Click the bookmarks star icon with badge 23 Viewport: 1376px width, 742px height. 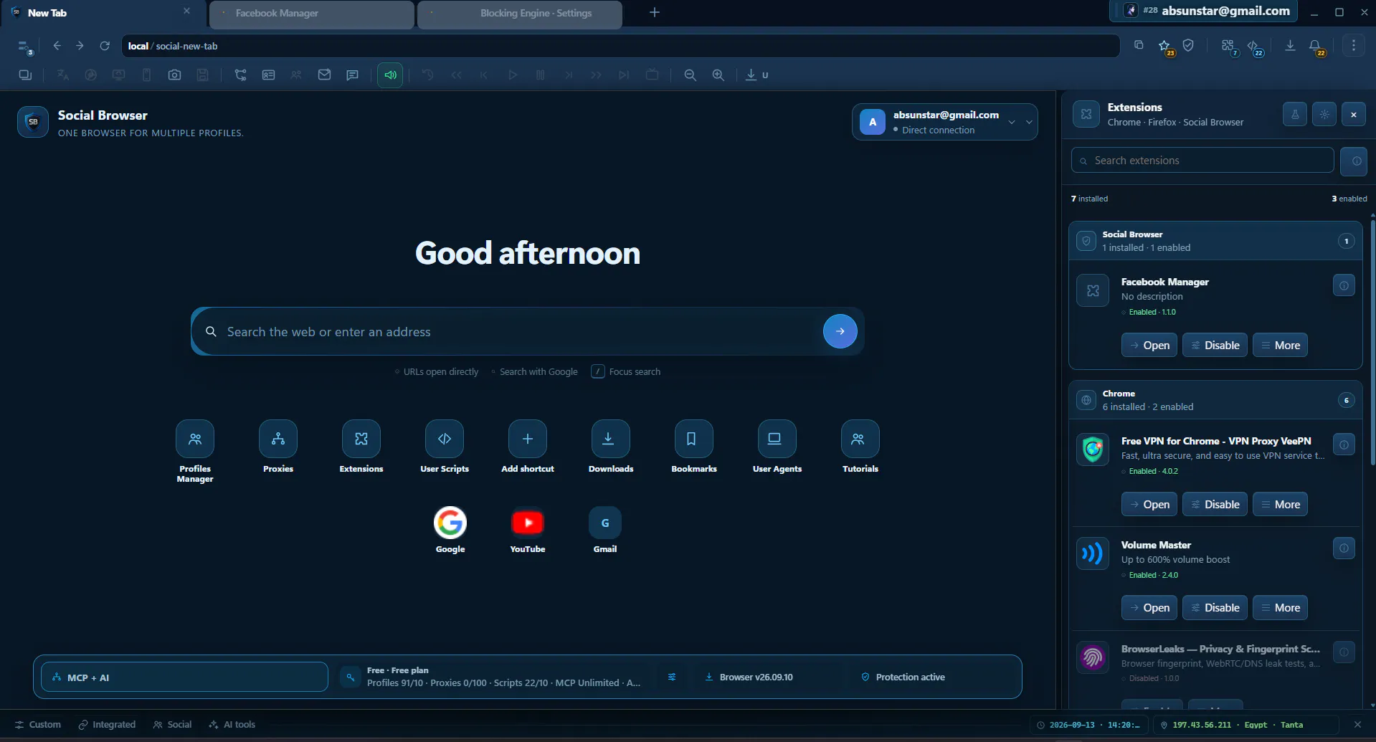pos(1164,46)
